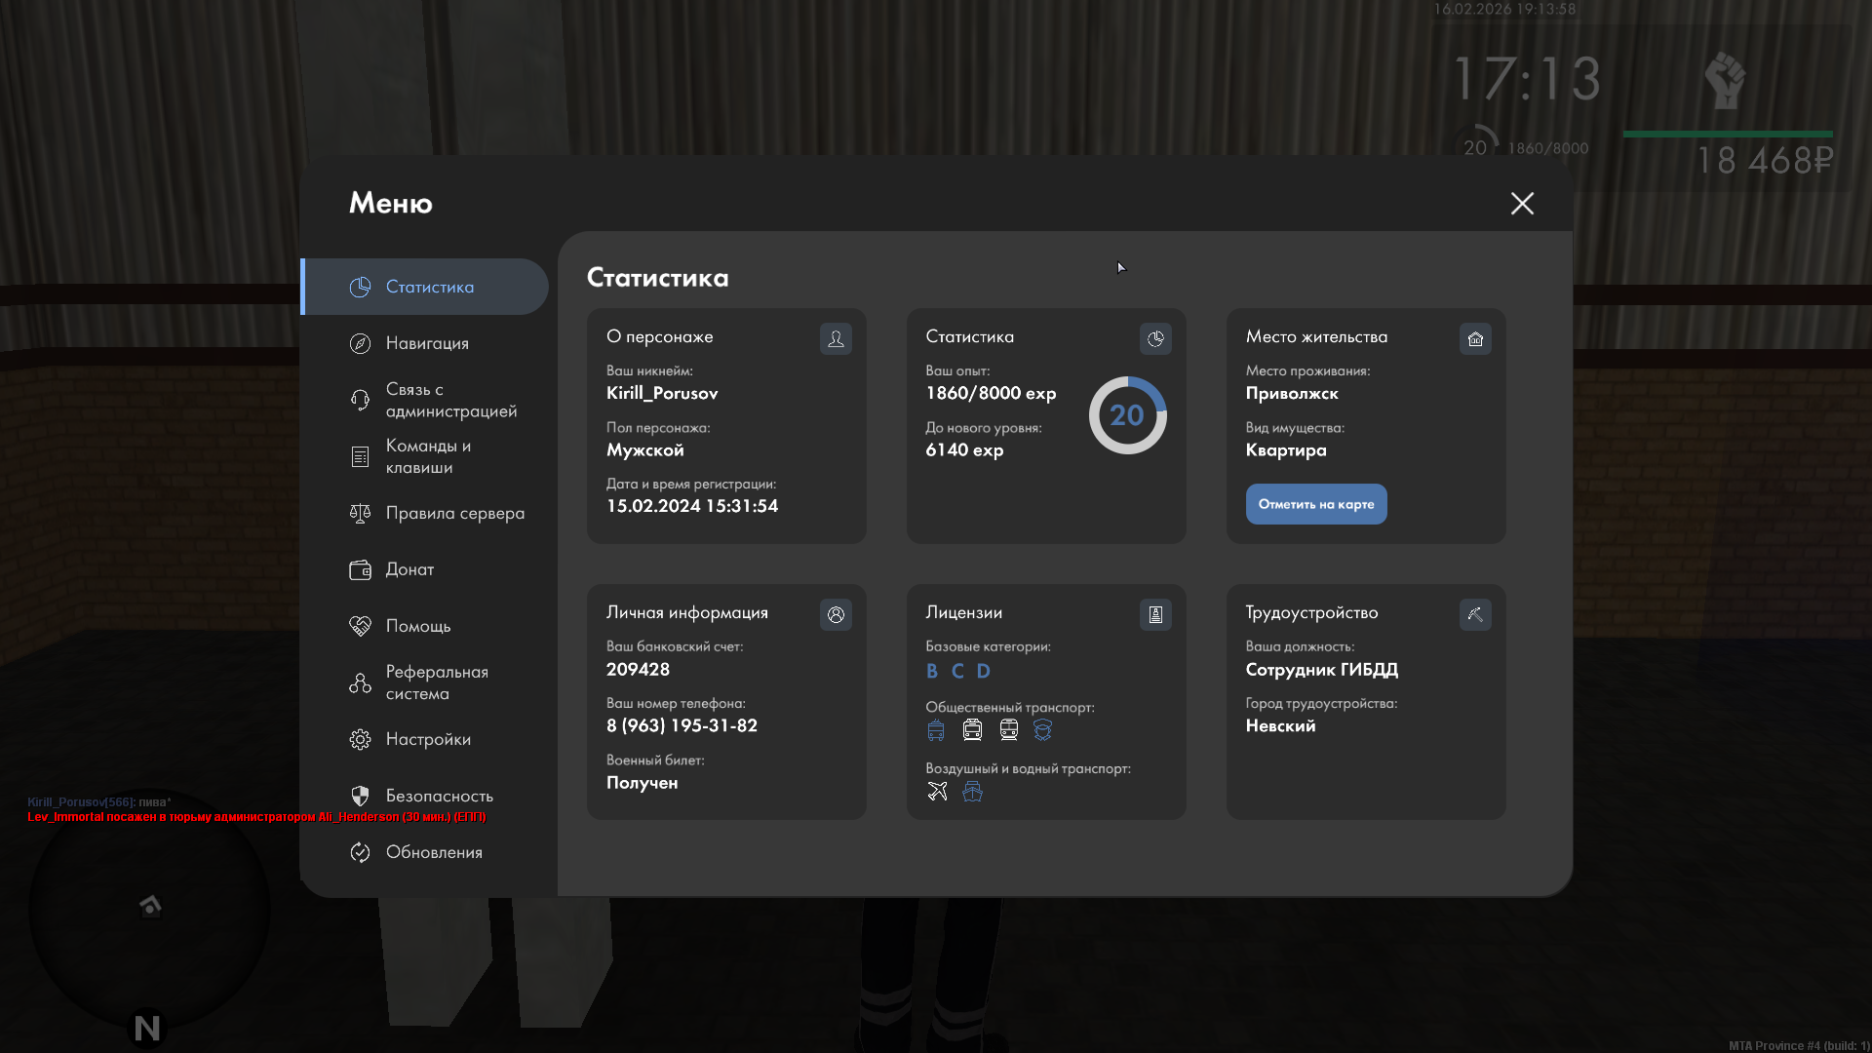Viewport: 1872px width, 1053px height.
Task: Click the pie chart icon in Статистика card
Action: click(1155, 338)
